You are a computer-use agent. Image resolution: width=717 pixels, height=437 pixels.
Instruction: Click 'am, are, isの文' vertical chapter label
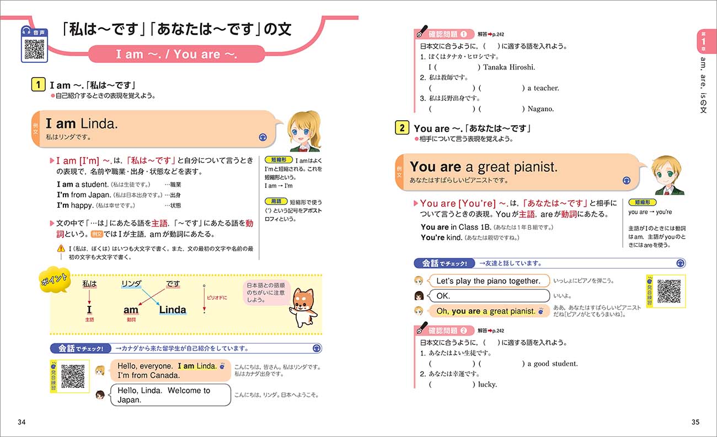tap(703, 85)
